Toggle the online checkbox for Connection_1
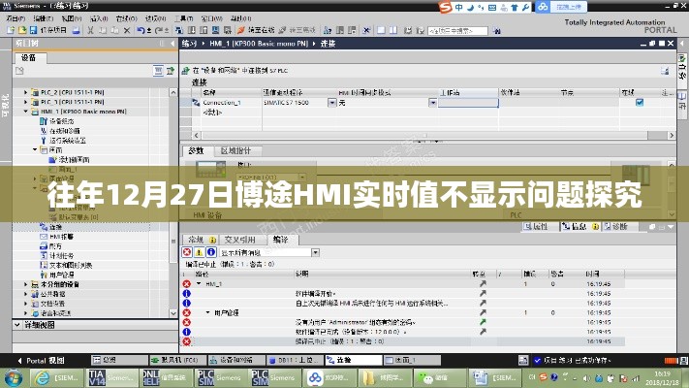This screenshot has height=388, width=689. pyautogui.click(x=639, y=102)
